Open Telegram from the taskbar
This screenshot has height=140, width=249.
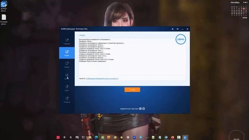140,137
